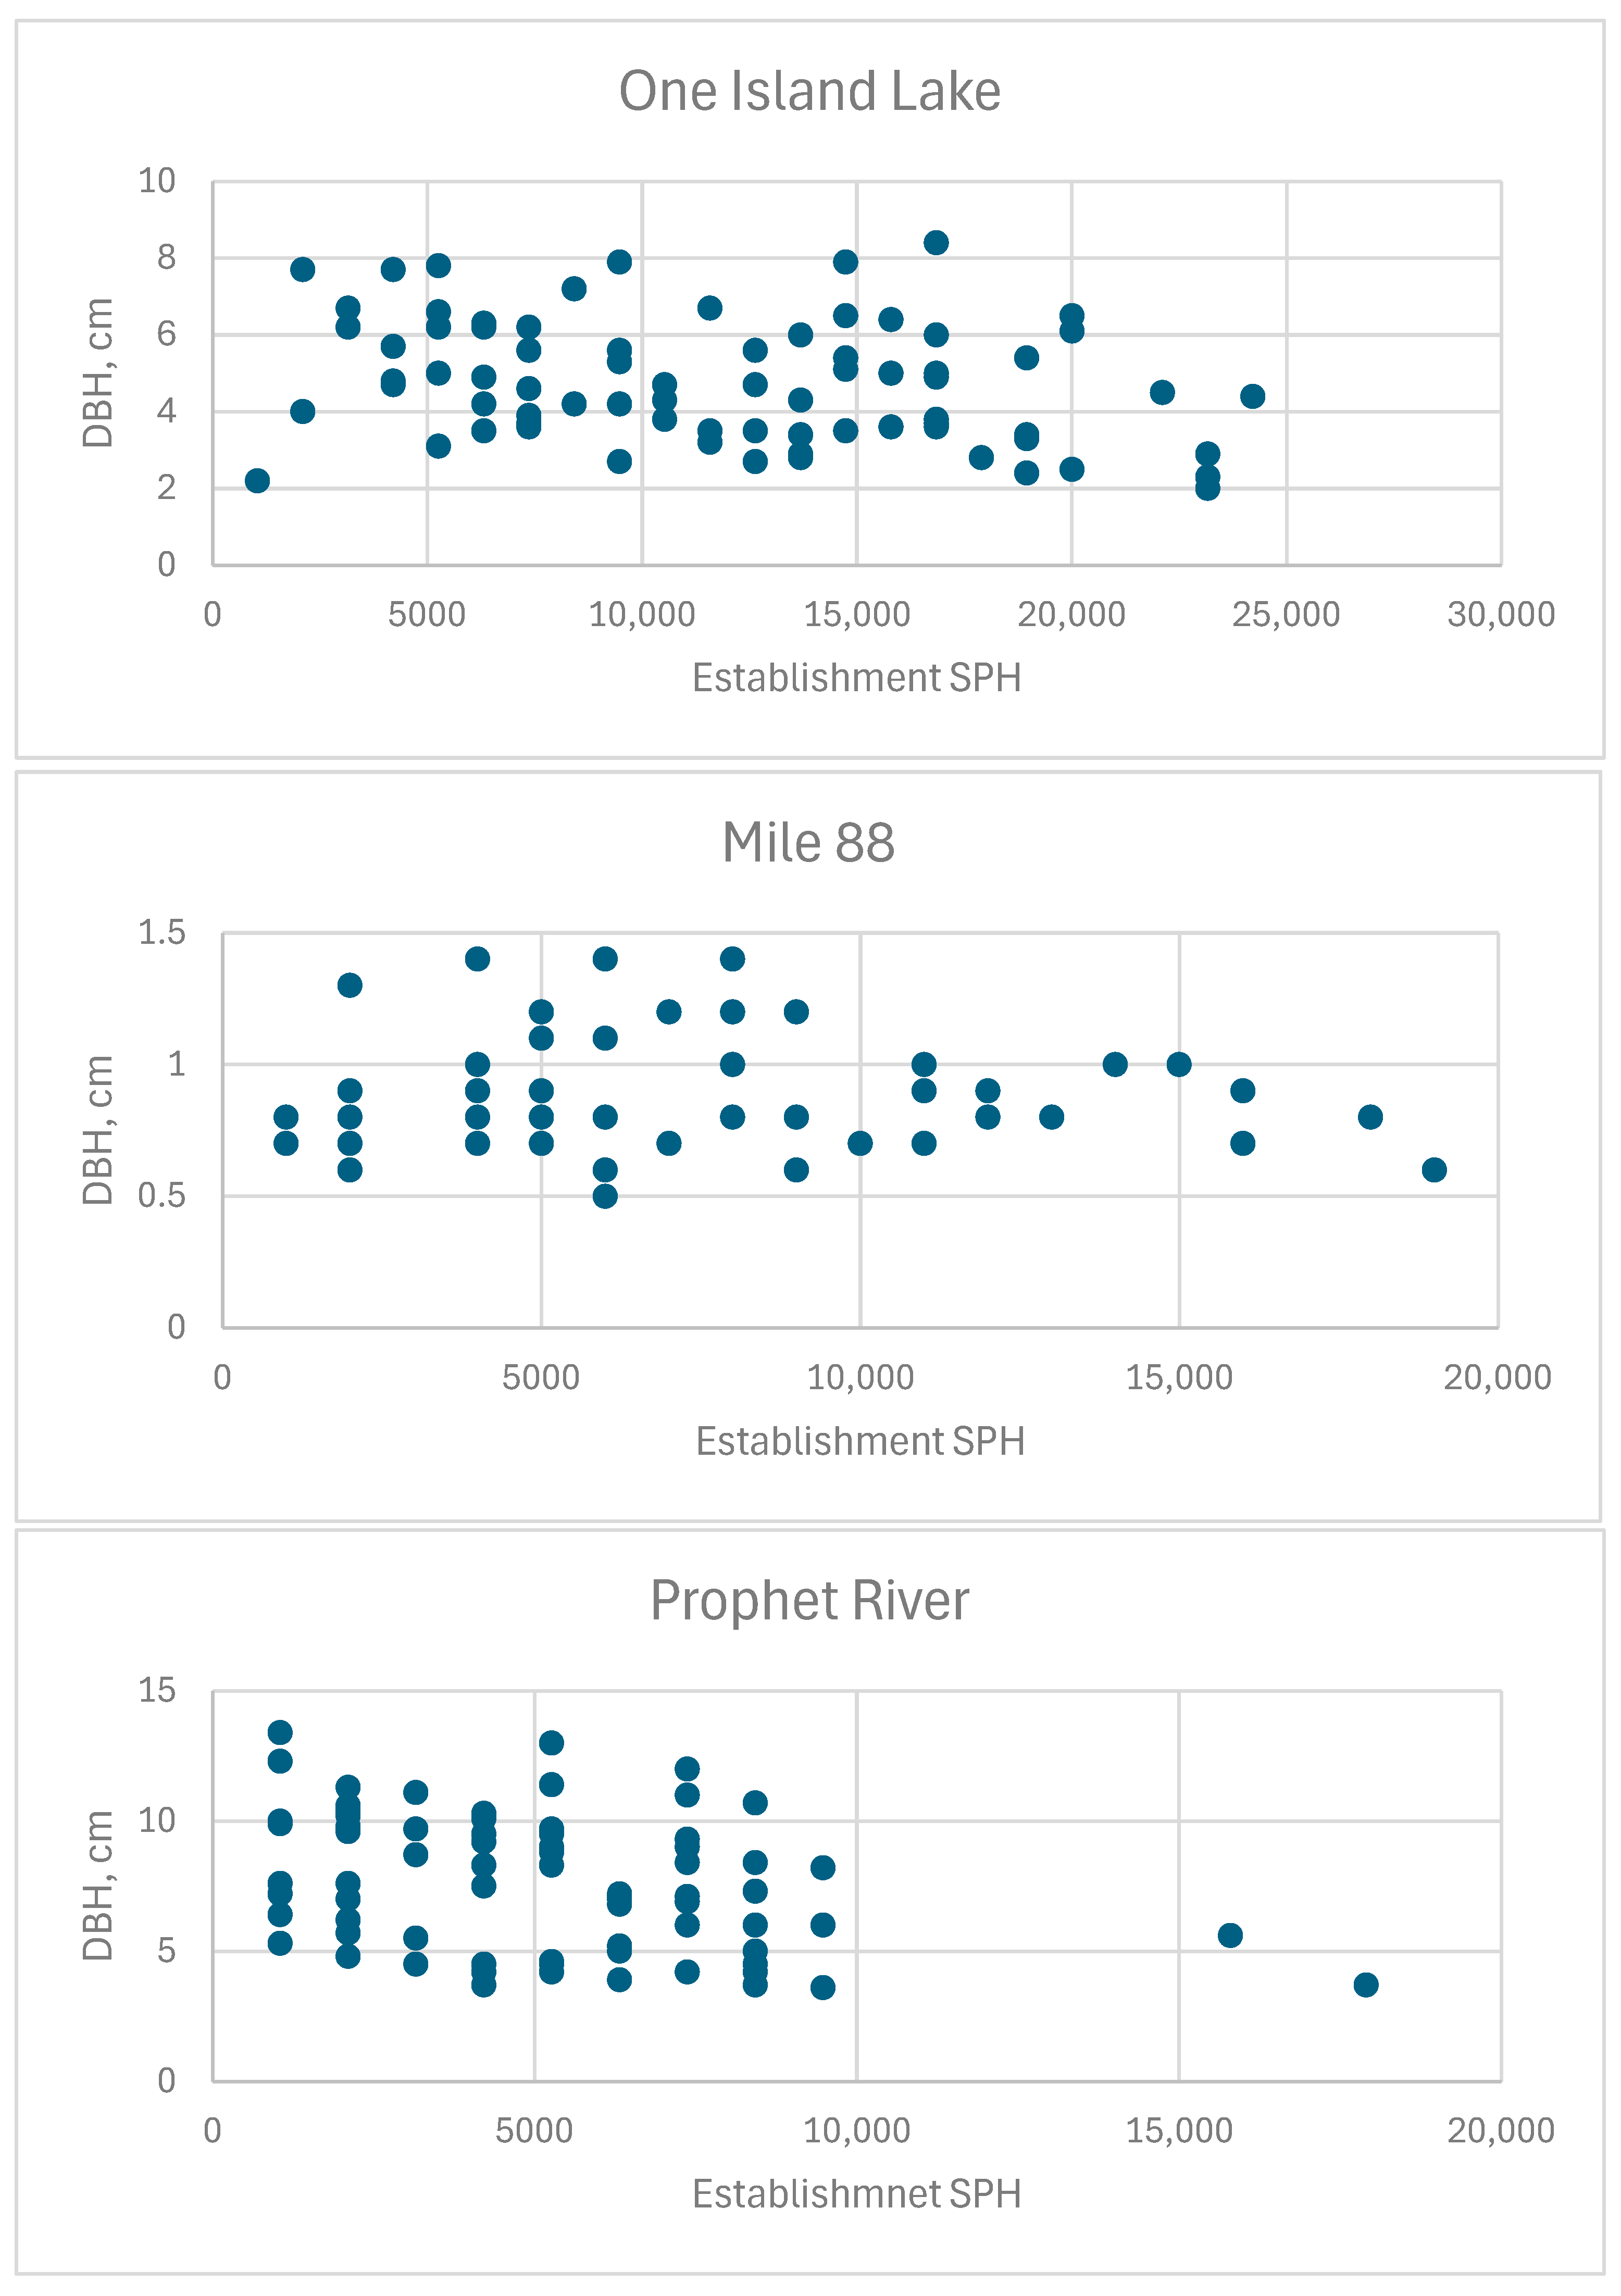Click the One Island Lake chart title
This screenshot has width=1621, height=2296.
click(809, 91)
